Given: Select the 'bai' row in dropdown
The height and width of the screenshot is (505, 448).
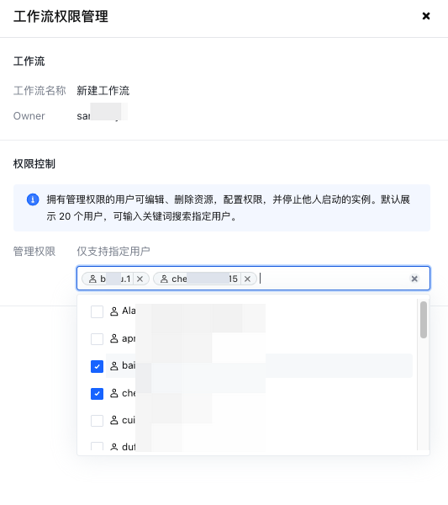Looking at the screenshot, I should 259,366.
